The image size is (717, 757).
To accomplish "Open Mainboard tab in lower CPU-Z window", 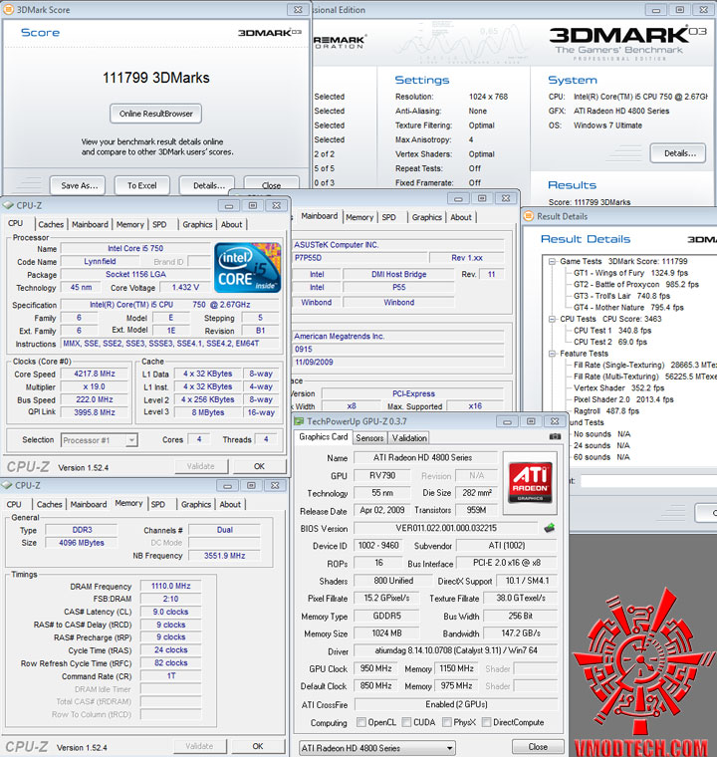I will tap(89, 504).
